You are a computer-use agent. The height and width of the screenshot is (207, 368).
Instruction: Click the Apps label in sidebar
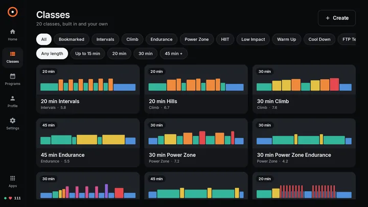tap(12, 186)
